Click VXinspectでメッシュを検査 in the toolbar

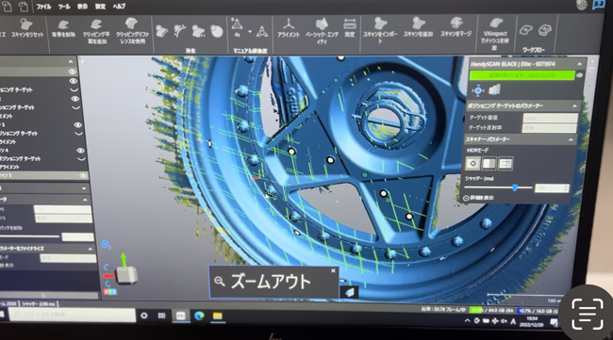(x=494, y=34)
